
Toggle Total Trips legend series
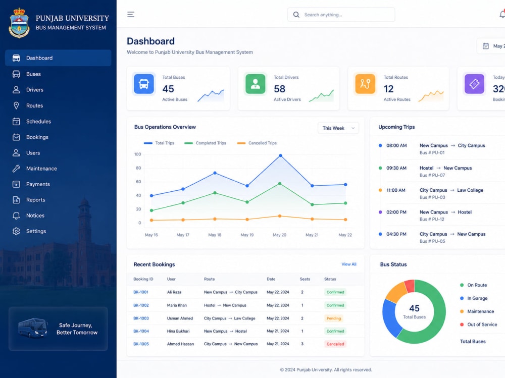pyautogui.click(x=159, y=143)
